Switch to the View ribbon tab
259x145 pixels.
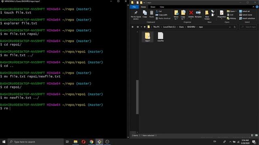click(162, 7)
